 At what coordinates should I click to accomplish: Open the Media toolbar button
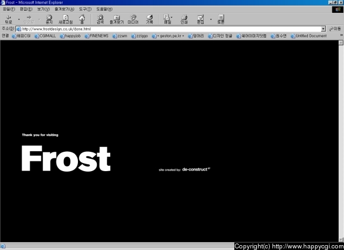(133, 19)
